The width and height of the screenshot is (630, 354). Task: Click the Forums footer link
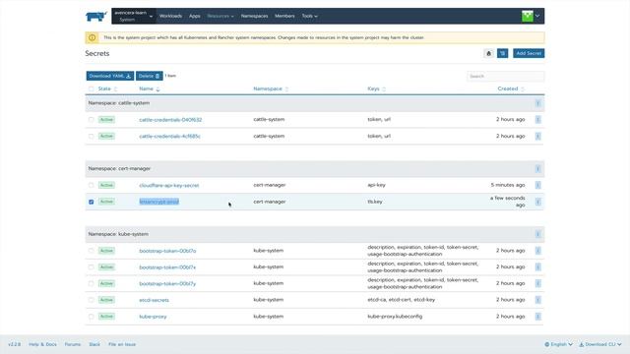tap(73, 344)
